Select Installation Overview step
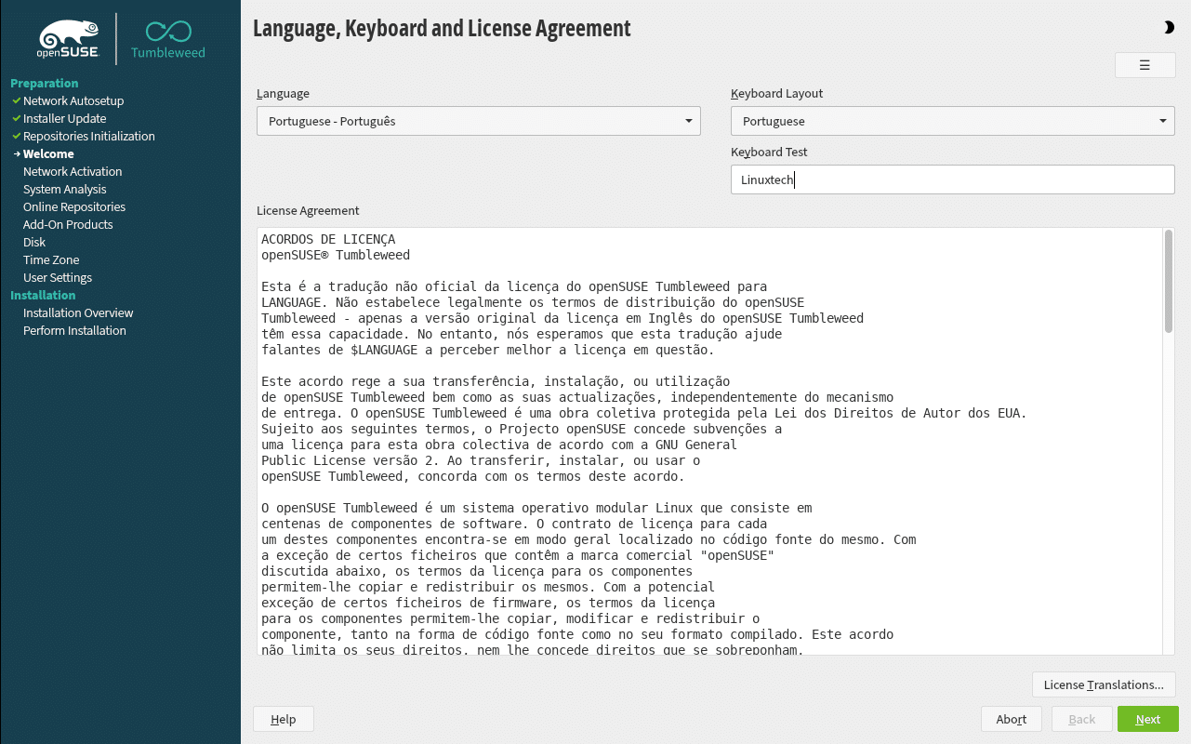Viewport: 1191px width, 744px height. click(x=78, y=312)
